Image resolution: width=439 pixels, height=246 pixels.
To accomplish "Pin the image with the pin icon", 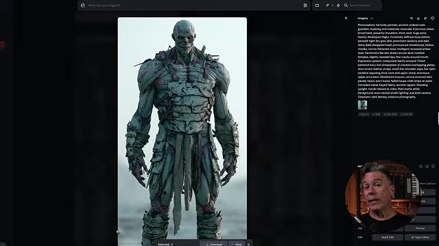I will pyautogui.click(x=425, y=18).
